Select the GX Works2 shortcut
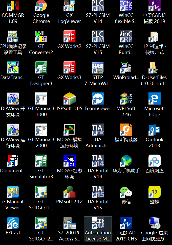The height and width of the screenshot is (245, 172). pos(69,37)
